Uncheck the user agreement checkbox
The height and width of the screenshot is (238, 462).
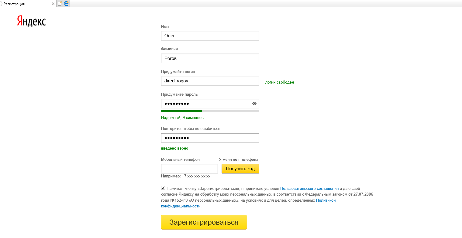pyautogui.click(x=163, y=188)
